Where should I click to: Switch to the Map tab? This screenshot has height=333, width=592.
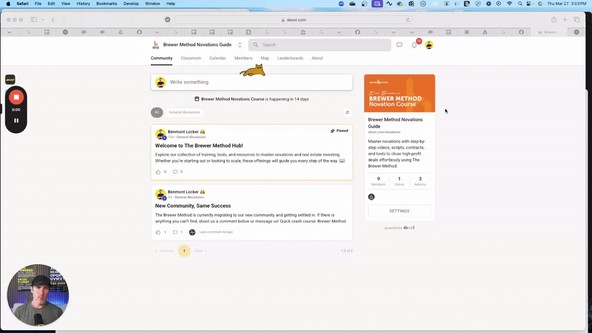[265, 58]
